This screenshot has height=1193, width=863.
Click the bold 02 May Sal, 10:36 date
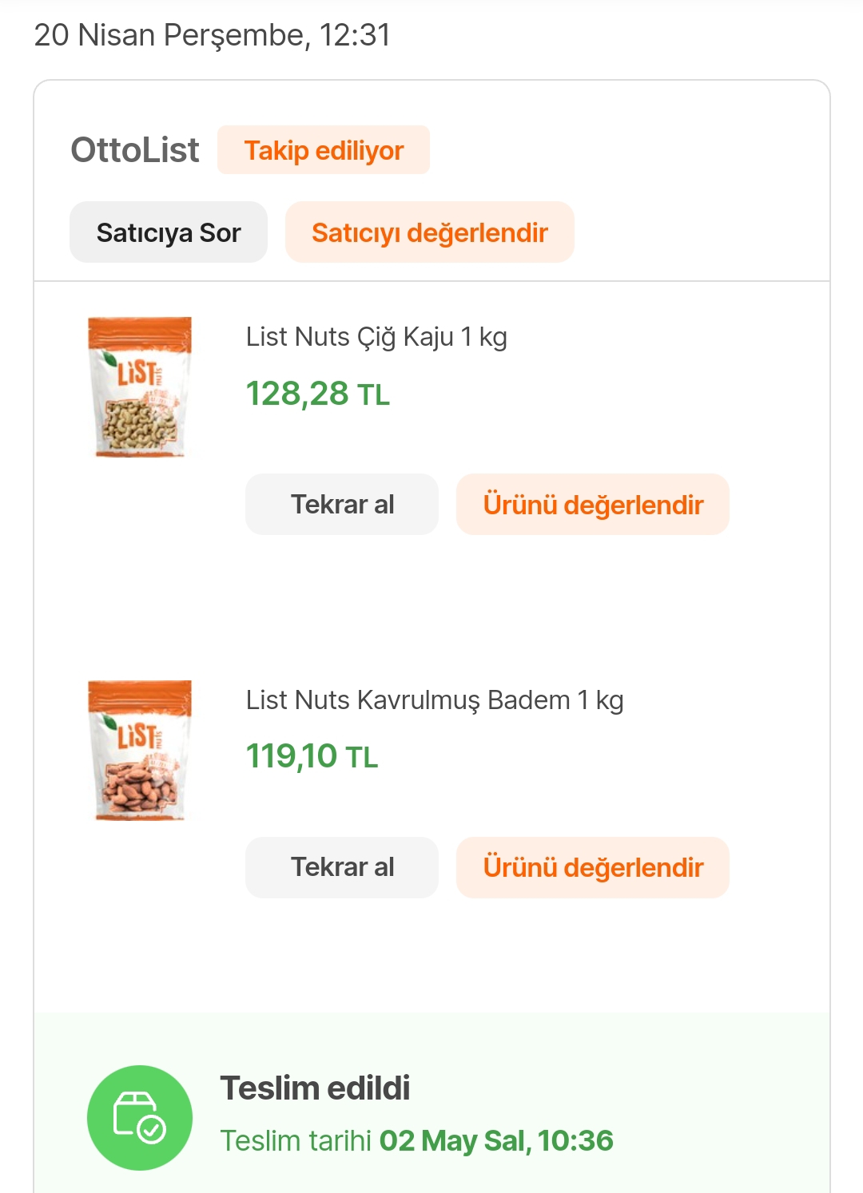click(496, 1141)
